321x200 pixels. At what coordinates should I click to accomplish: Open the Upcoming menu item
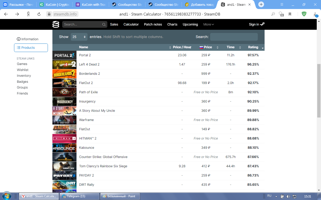190,24
